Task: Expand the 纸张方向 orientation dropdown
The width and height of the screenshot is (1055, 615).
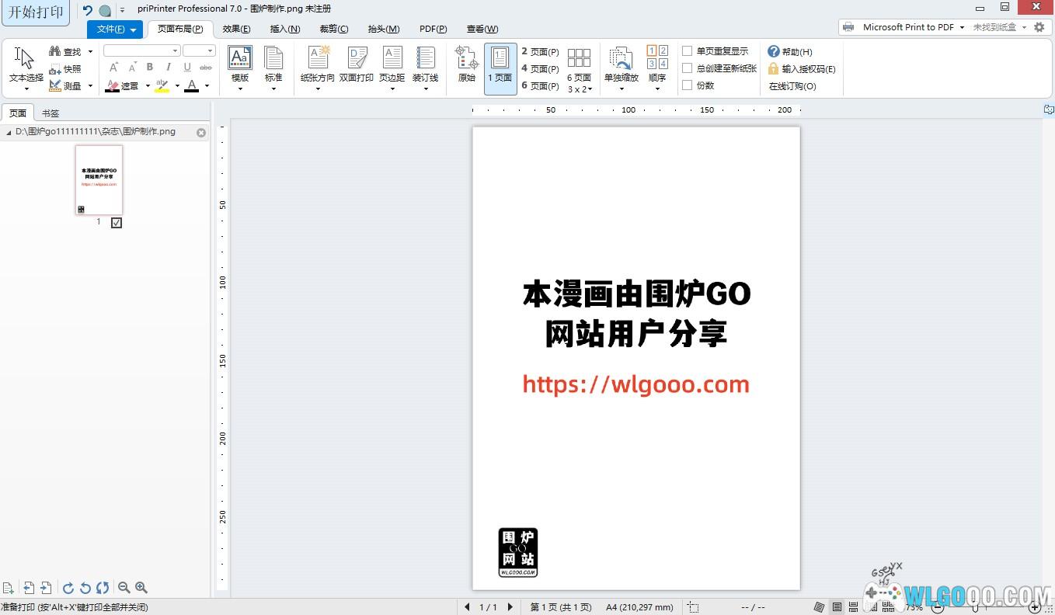Action: coord(318,89)
